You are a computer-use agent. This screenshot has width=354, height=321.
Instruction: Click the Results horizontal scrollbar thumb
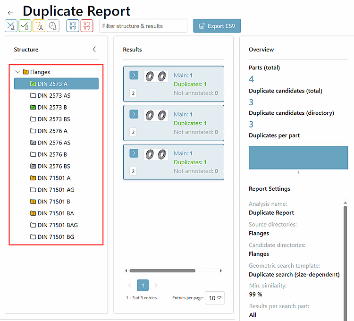(x=162, y=270)
